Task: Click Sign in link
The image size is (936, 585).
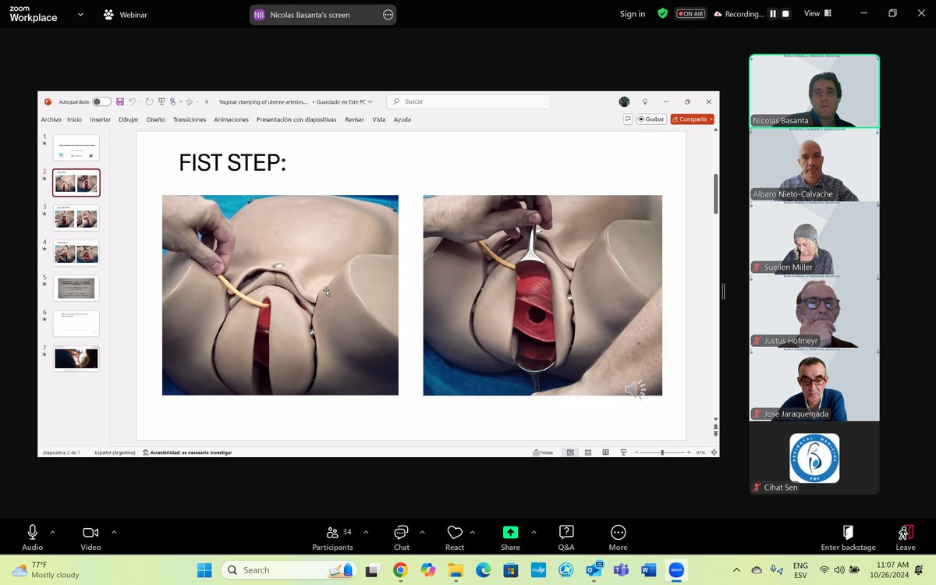Action: (x=633, y=14)
